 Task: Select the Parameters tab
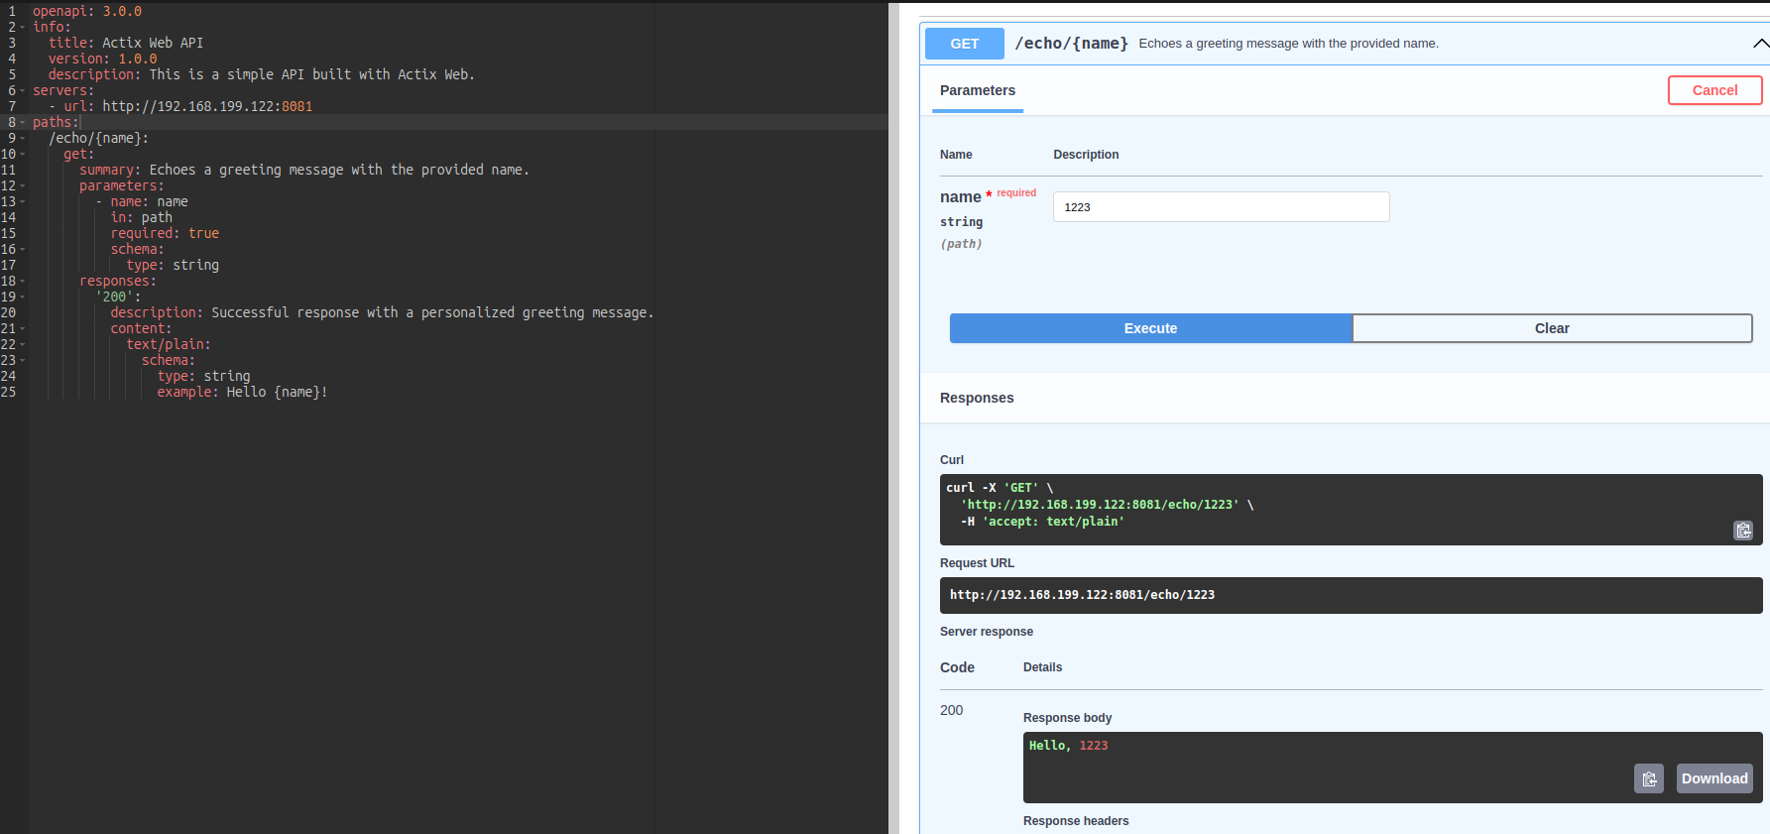click(x=977, y=90)
